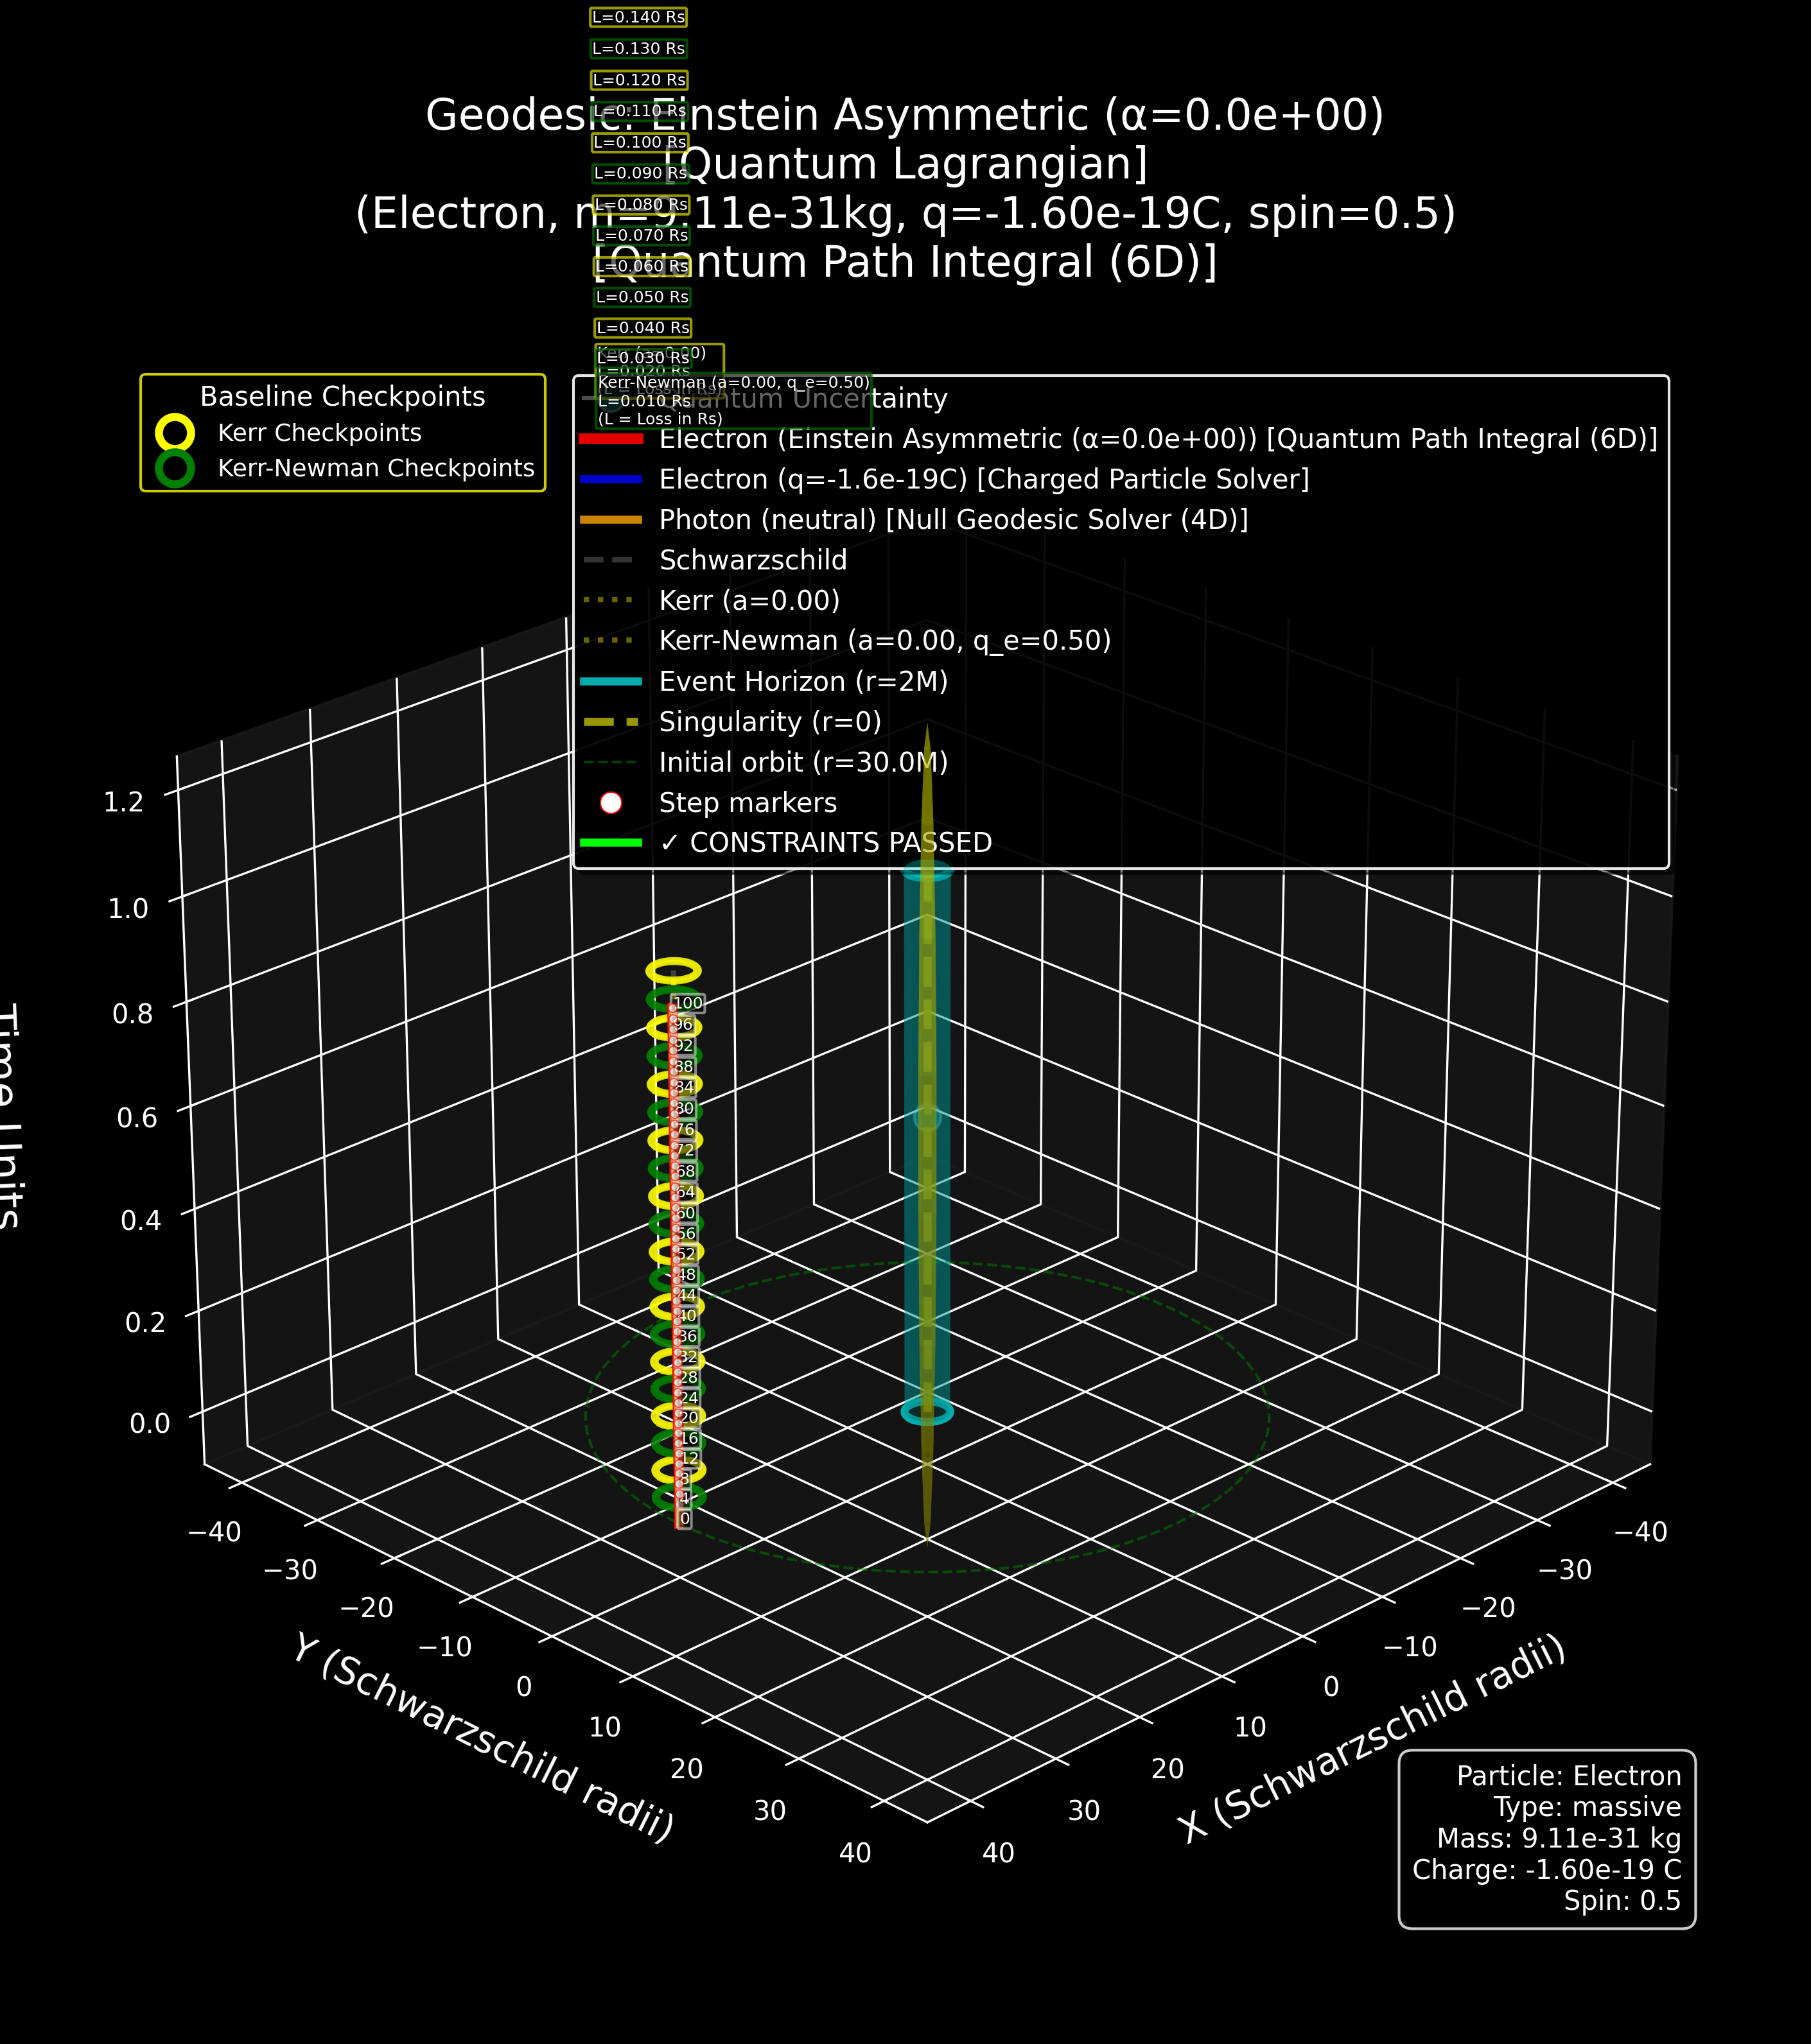1811x2044 pixels.
Task: Click the 1.2 tick on the time axis
Action: pos(124,801)
